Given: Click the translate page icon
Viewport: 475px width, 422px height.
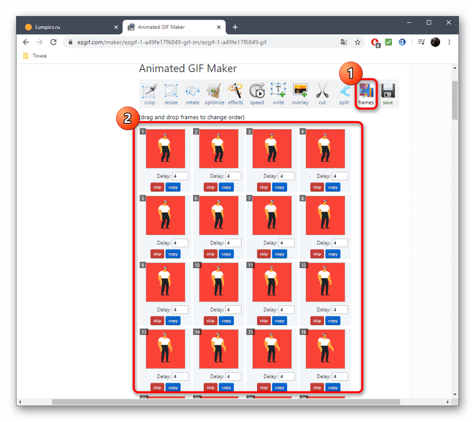Looking at the screenshot, I should pos(343,42).
